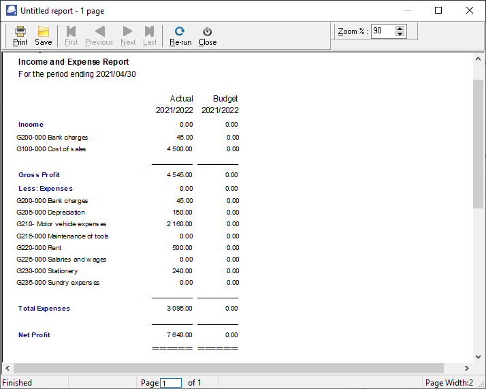Click 'G220-000 Rent' row label
The width and height of the screenshot is (486, 389).
click(x=39, y=248)
